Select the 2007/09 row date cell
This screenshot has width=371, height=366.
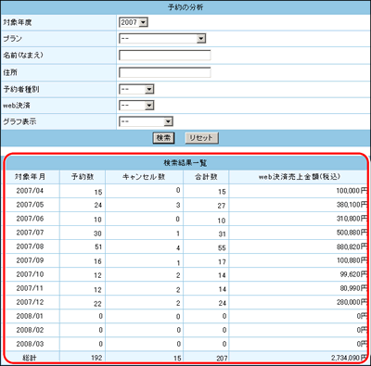point(30,260)
